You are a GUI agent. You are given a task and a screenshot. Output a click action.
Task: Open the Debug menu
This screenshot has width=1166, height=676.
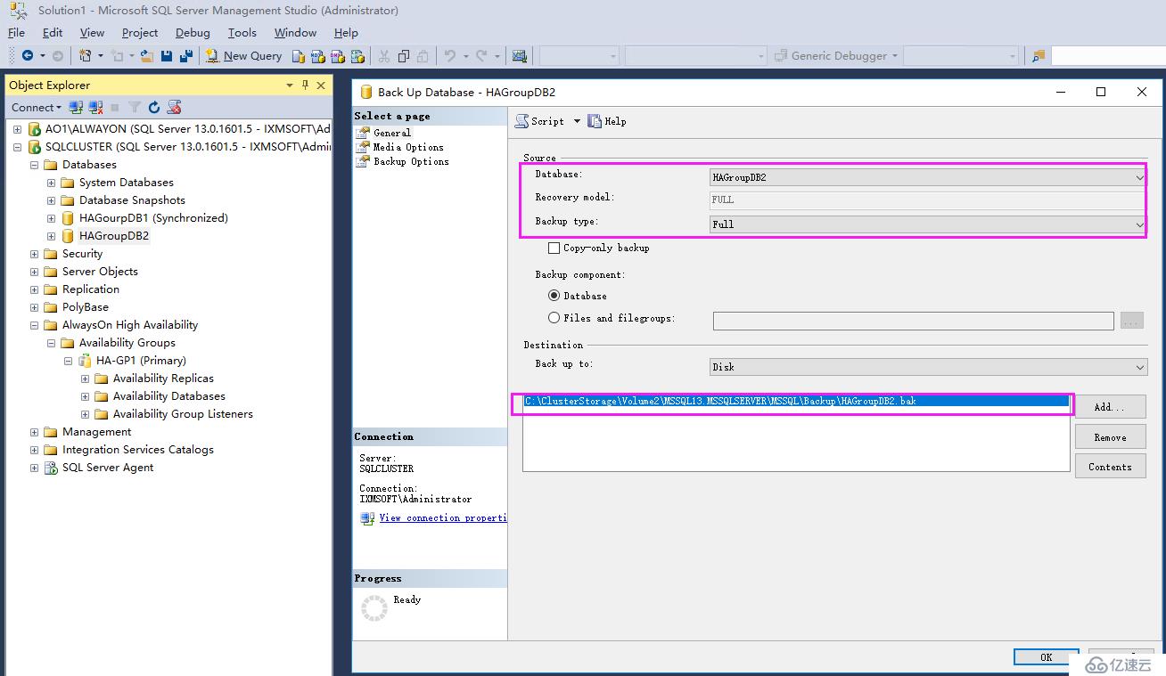pos(193,33)
